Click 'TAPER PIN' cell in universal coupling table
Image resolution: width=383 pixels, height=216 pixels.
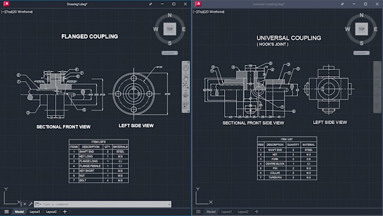(275, 177)
